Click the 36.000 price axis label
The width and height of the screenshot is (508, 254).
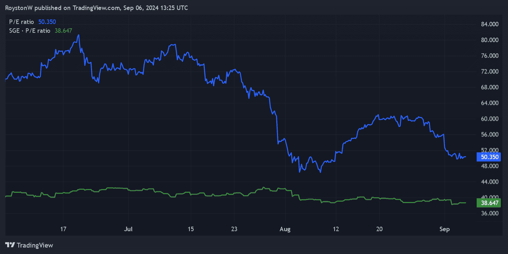click(490, 213)
